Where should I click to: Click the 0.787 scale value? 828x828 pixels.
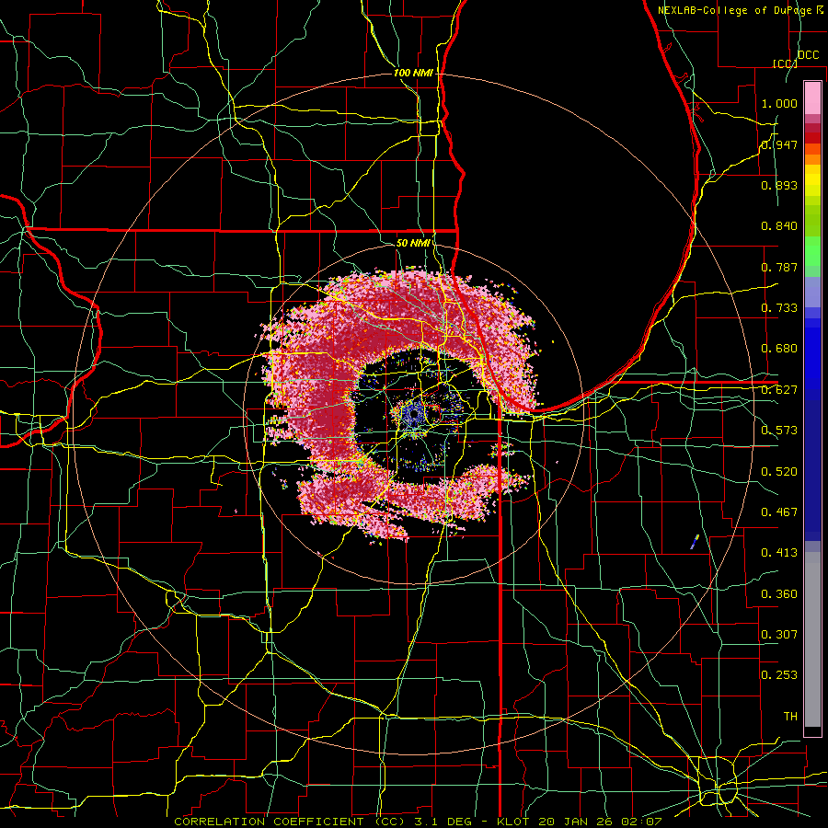click(x=779, y=267)
